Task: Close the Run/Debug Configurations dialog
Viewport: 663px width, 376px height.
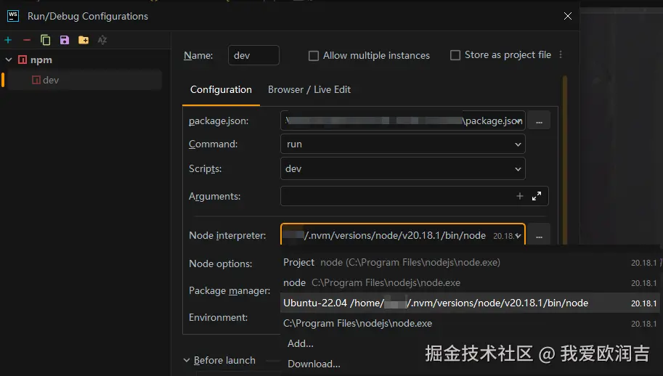Action: pos(568,16)
